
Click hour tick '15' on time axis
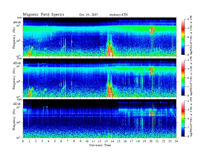coord(119,141)
